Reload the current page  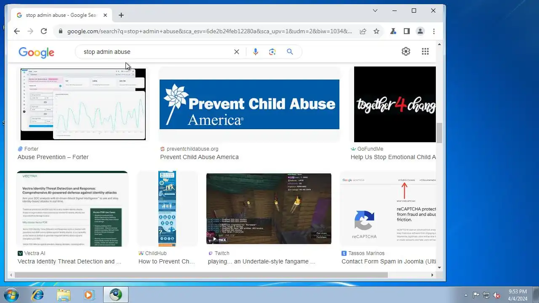(x=44, y=31)
